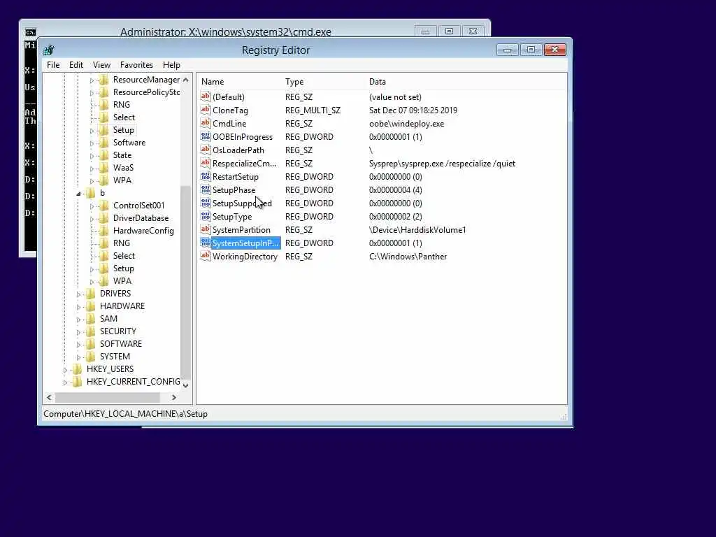Select the CloneTag value icon
The height and width of the screenshot is (537, 716).
click(x=206, y=110)
